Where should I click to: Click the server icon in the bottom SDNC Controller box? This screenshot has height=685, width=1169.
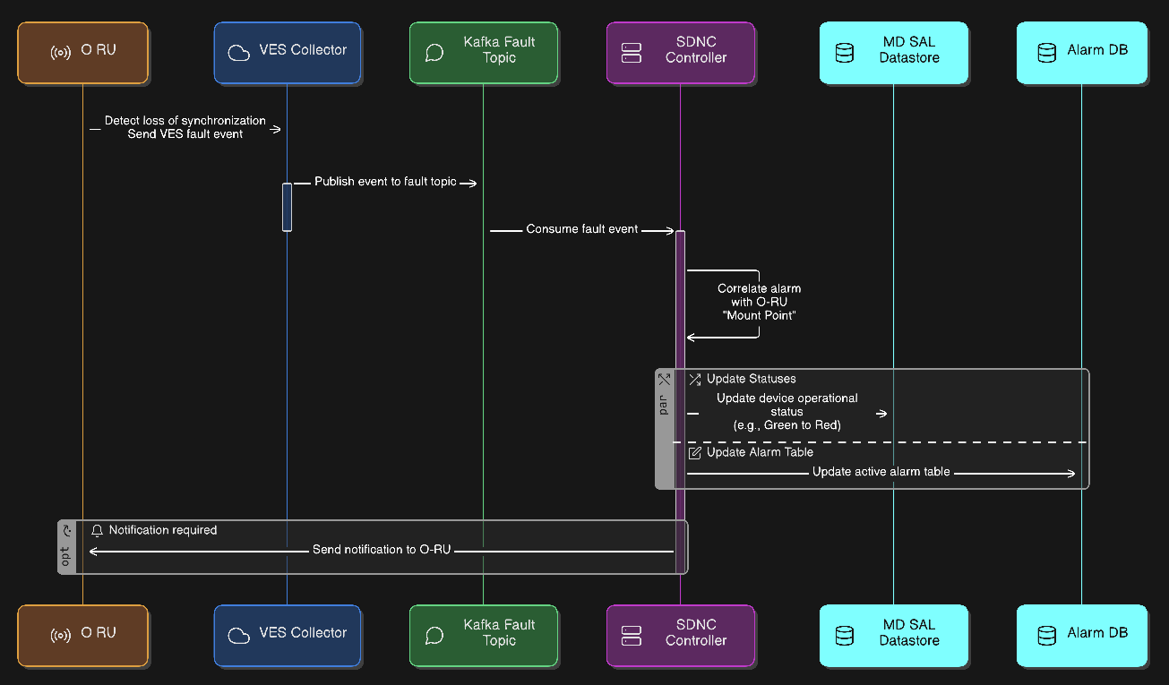pyautogui.click(x=632, y=636)
